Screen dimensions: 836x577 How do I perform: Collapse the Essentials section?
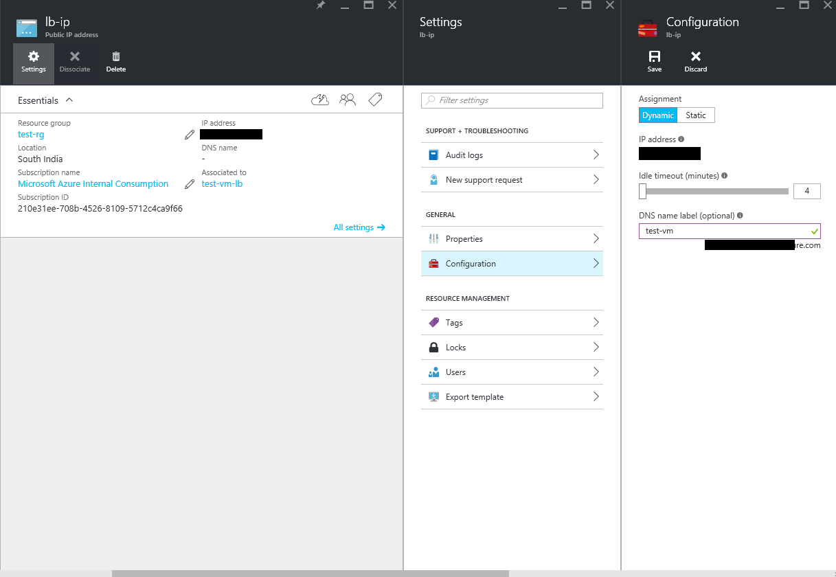[69, 100]
